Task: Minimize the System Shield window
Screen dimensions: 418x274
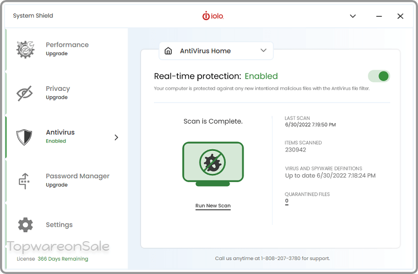Action: (x=379, y=16)
